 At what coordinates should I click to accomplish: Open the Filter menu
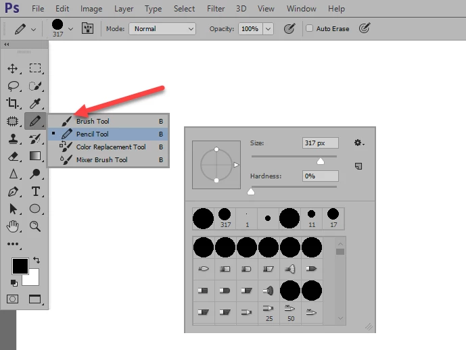point(216,9)
